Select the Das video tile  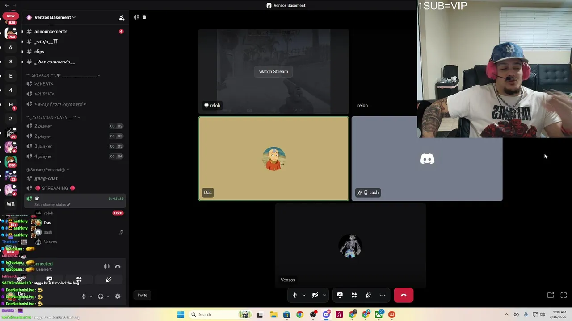(x=273, y=159)
